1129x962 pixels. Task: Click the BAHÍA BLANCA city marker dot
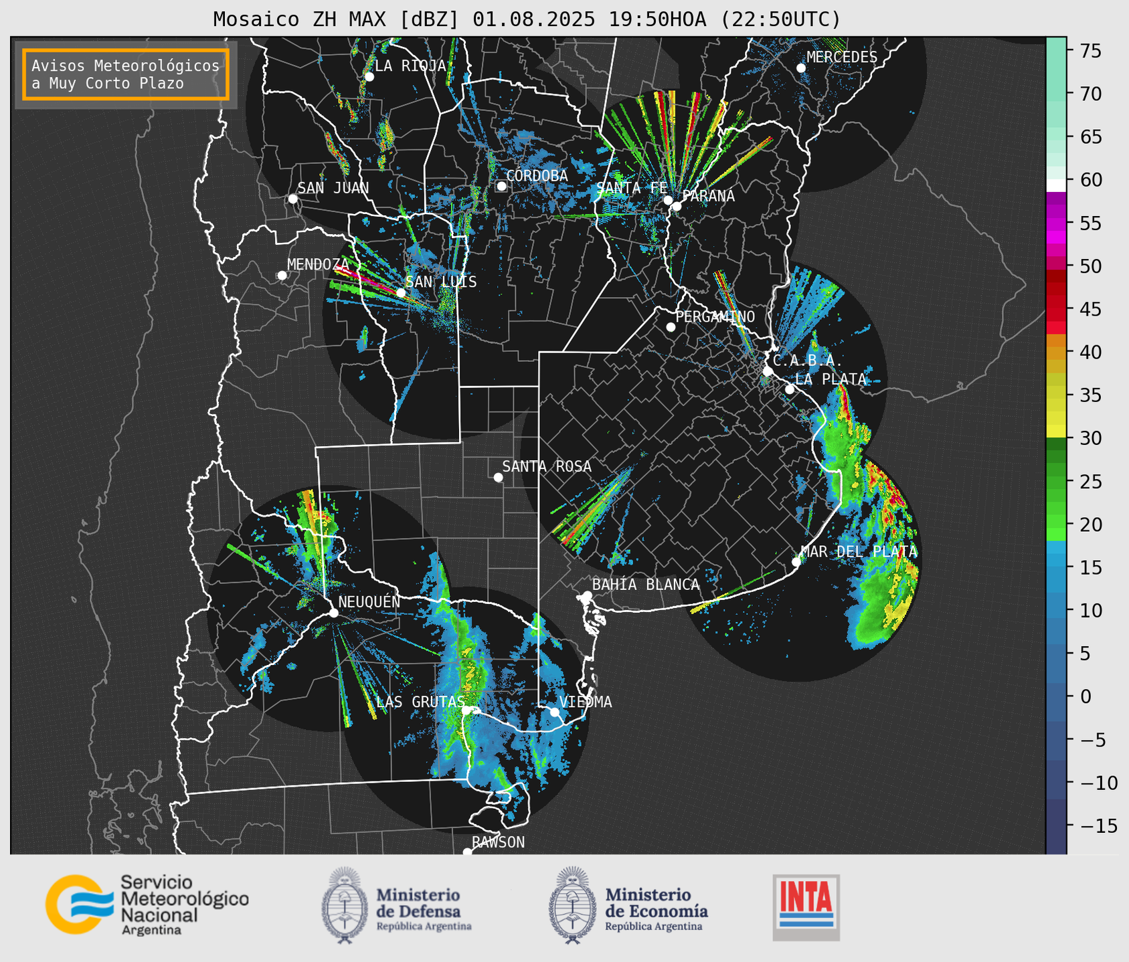pos(587,595)
